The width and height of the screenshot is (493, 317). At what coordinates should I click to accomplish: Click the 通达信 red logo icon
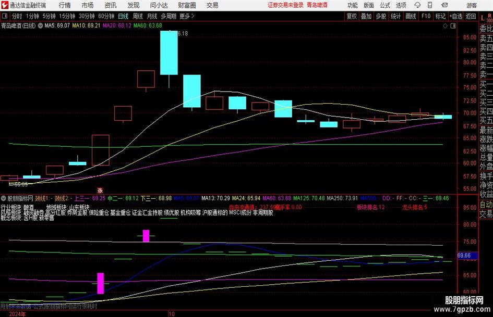coord(5,5)
